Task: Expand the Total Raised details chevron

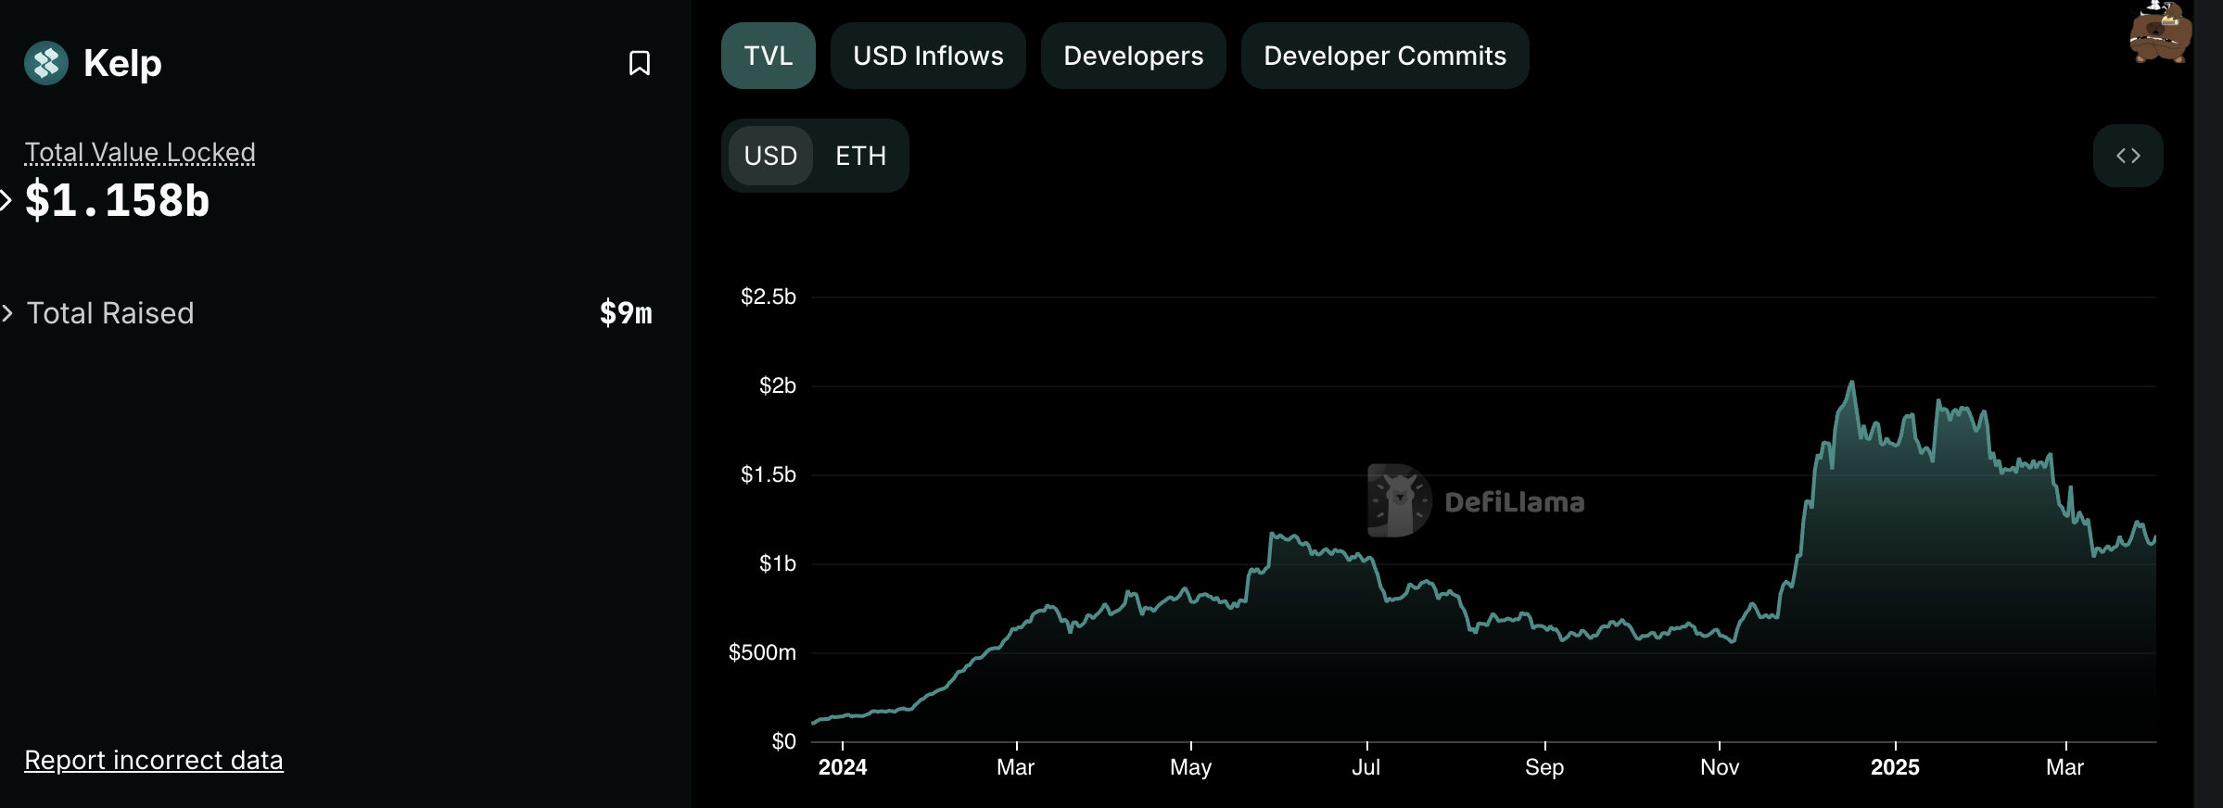Action: 7,313
